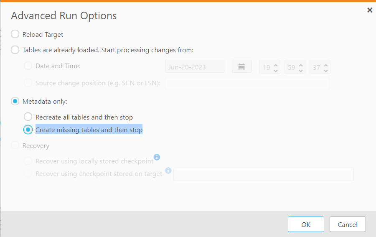Select the Metadata only radio option
The width and height of the screenshot is (376, 237).
[x=15, y=101]
